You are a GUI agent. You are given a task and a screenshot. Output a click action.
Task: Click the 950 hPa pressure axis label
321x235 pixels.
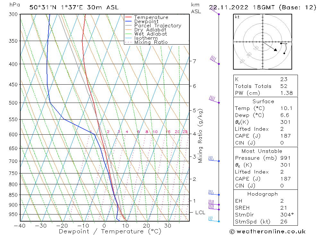coord(13,214)
